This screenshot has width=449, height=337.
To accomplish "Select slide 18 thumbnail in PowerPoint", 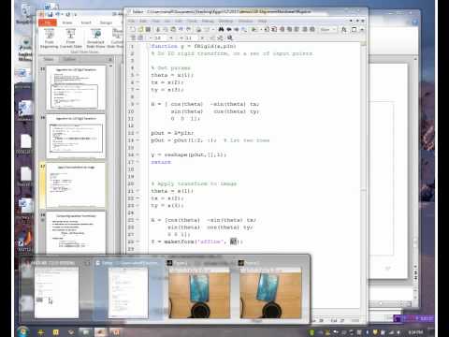I will tap(76, 232).
